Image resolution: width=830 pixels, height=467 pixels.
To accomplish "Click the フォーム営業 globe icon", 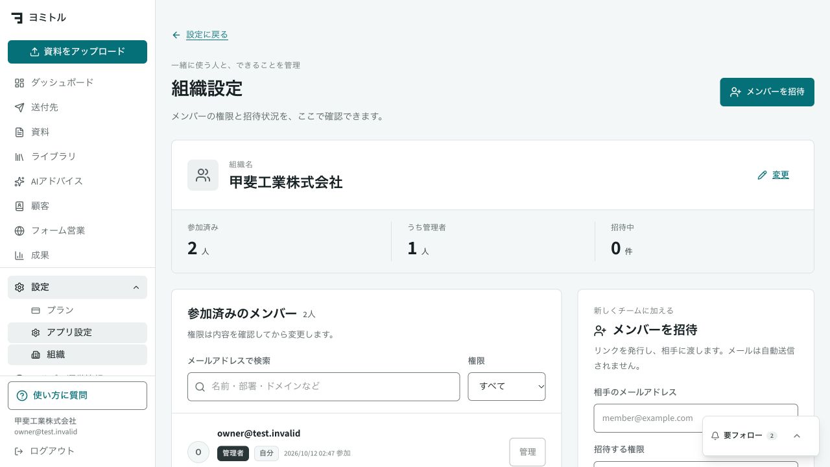I will 19,231.
